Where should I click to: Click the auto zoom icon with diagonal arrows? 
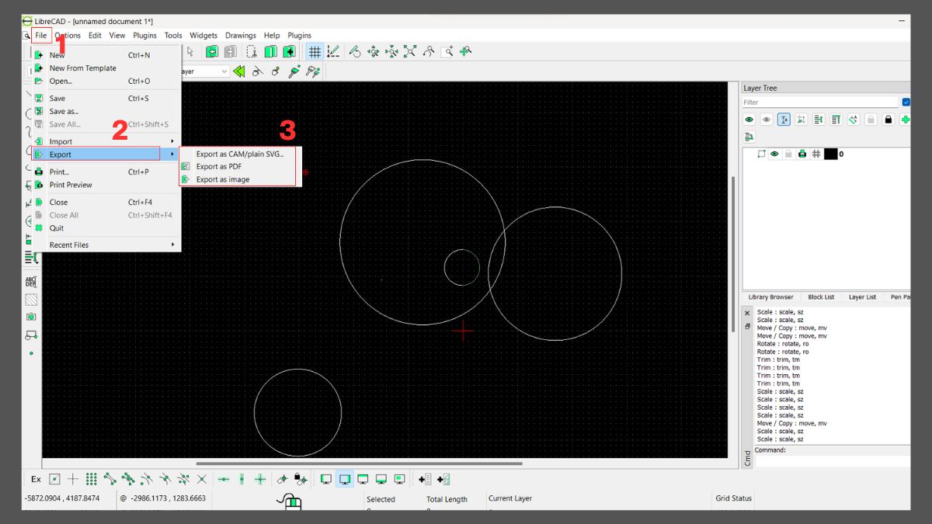click(410, 51)
